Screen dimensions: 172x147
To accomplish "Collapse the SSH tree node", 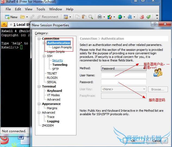I will tap(44, 56).
